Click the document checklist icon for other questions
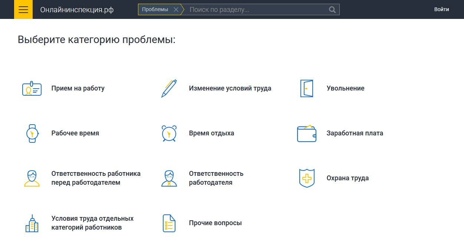 click(x=169, y=223)
